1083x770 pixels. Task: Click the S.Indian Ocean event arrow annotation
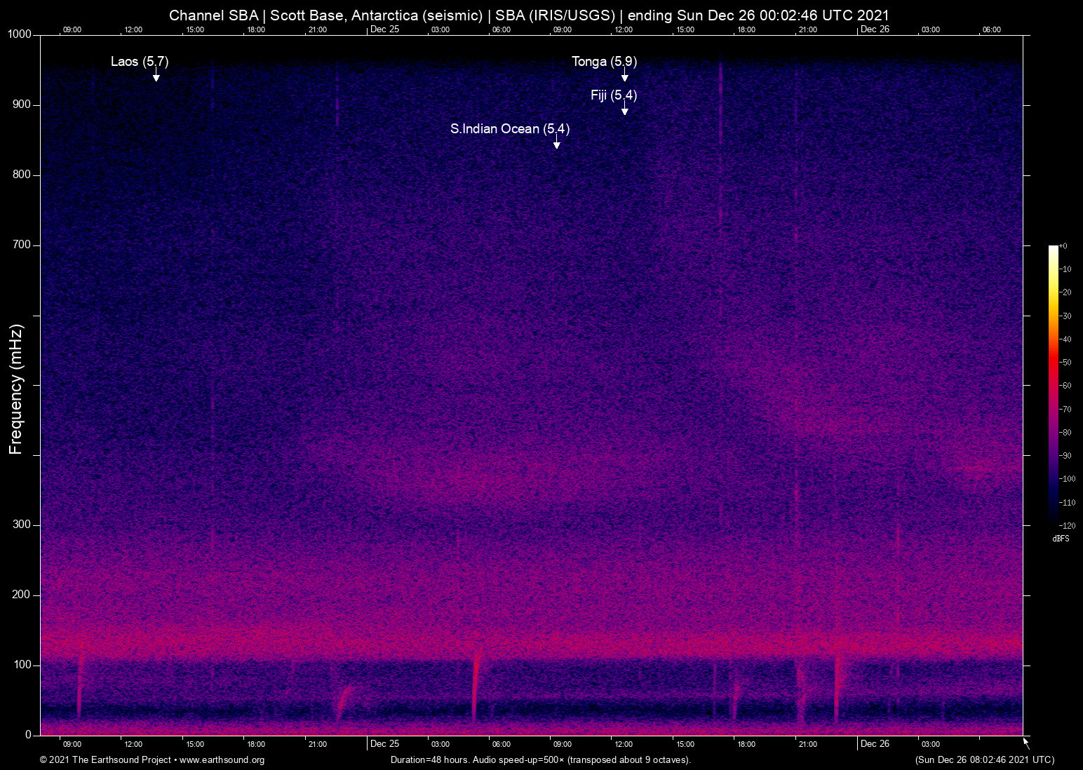tap(557, 142)
